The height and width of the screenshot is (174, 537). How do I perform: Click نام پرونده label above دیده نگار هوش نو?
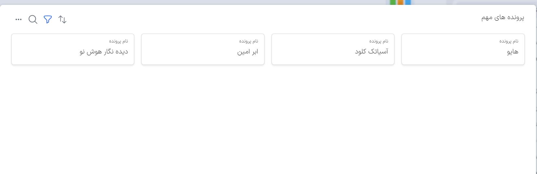[x=119, y=41]
